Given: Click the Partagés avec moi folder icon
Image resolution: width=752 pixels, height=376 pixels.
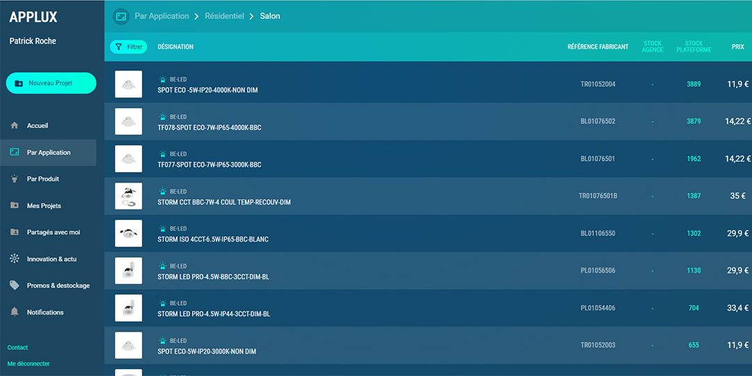Looking at the screenshot, I should 15,232.
